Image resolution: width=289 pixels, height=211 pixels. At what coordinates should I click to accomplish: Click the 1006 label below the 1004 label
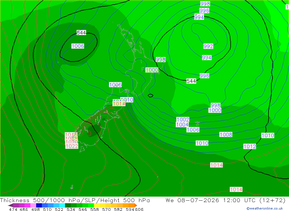point(193,130)
